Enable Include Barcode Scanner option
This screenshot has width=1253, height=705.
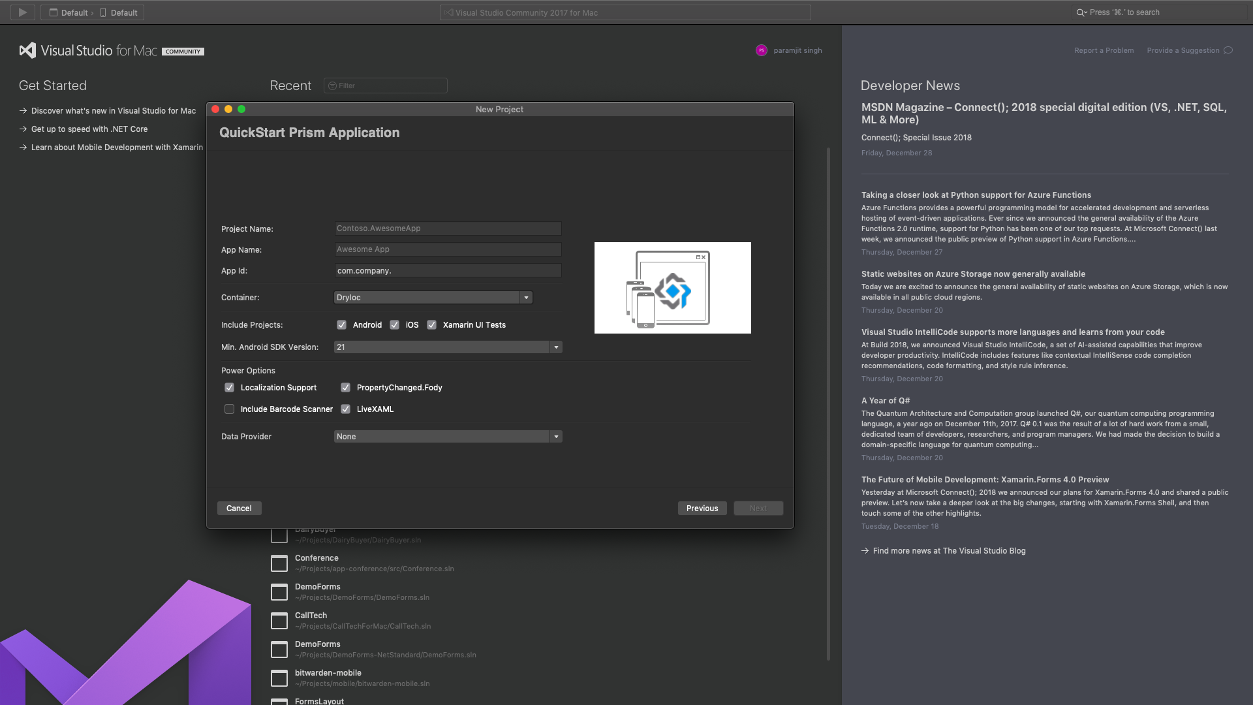(x=229, y=409)
